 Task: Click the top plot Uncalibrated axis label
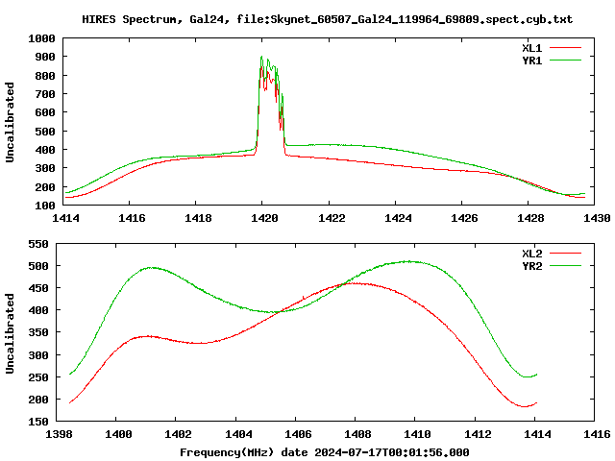(10, 122)
